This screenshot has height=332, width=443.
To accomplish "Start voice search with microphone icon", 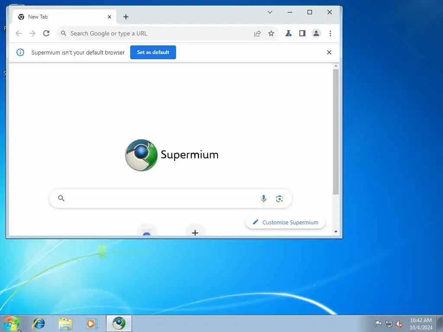I will tap(263, 198).
